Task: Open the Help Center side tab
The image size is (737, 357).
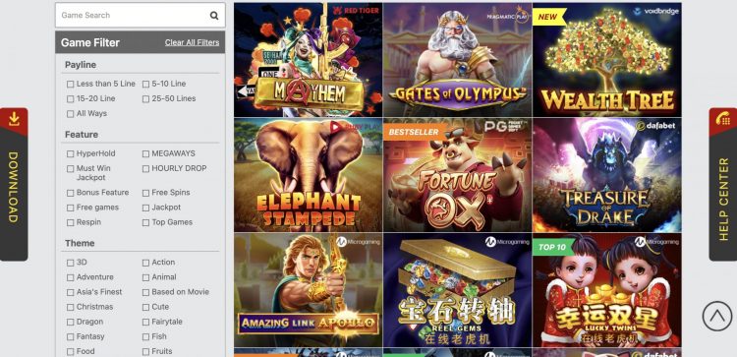Action: [723, 184]
